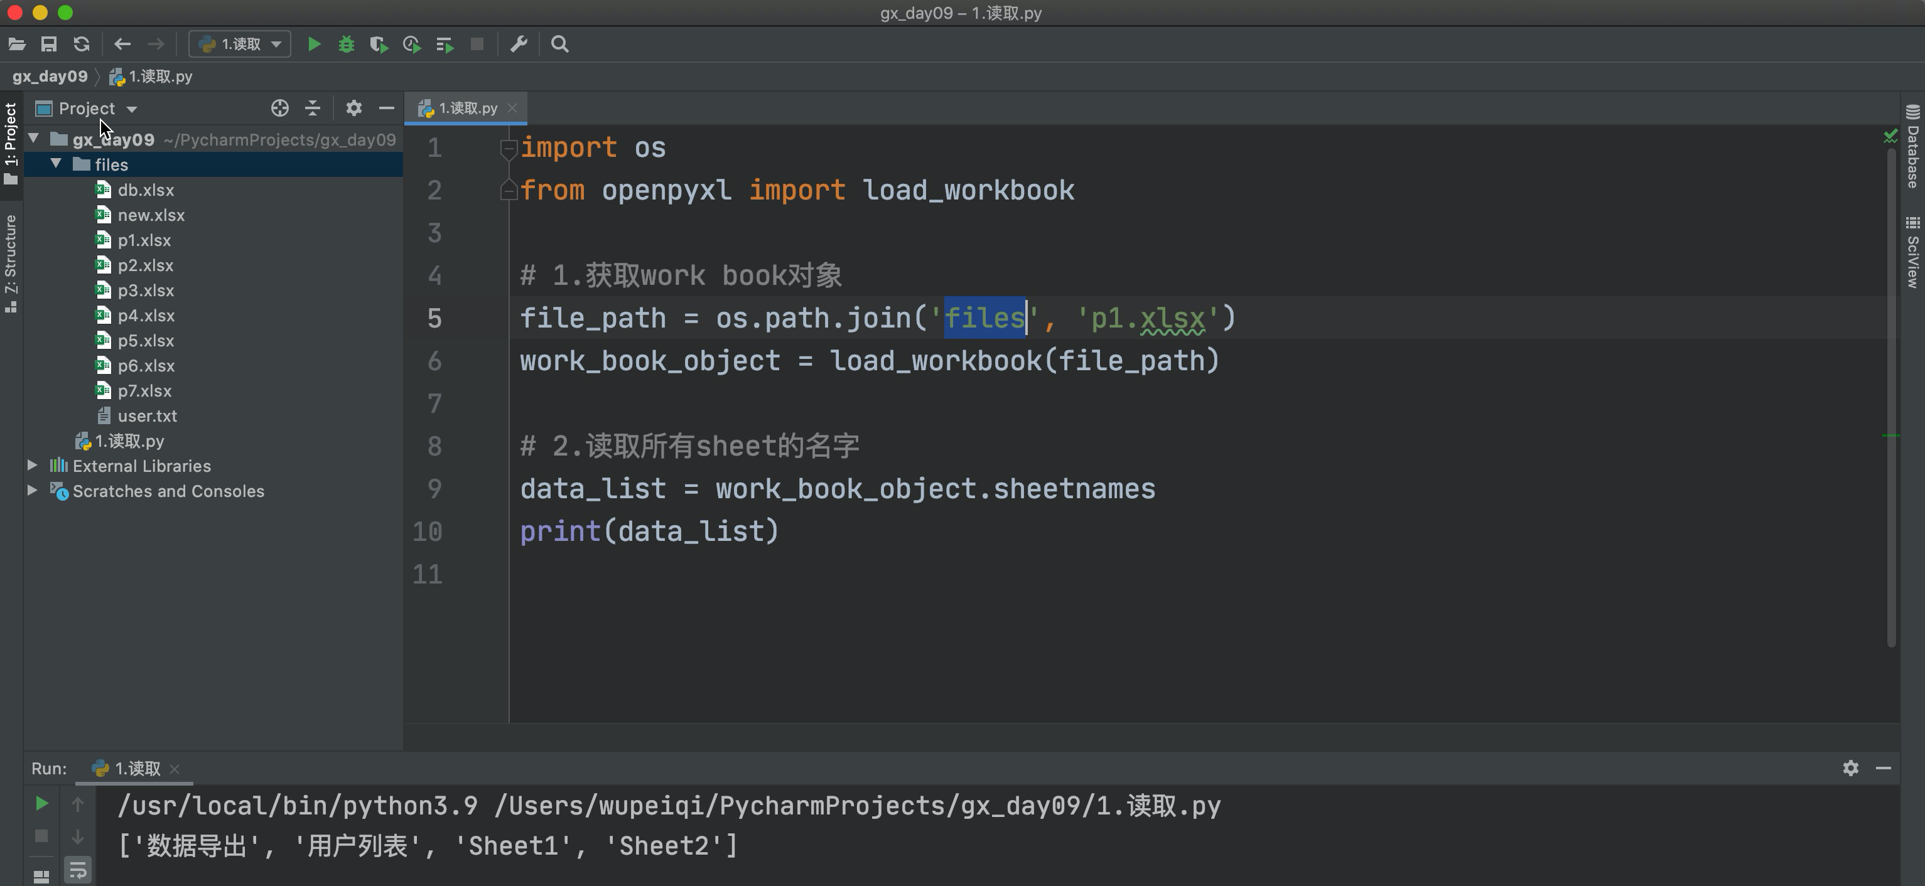Run with Coverage icon in toolbar

click(x=379, y=45)
